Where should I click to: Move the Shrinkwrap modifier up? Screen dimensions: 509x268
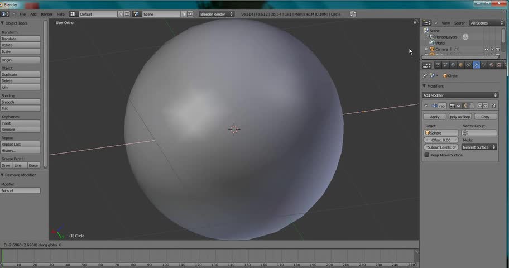479,106
